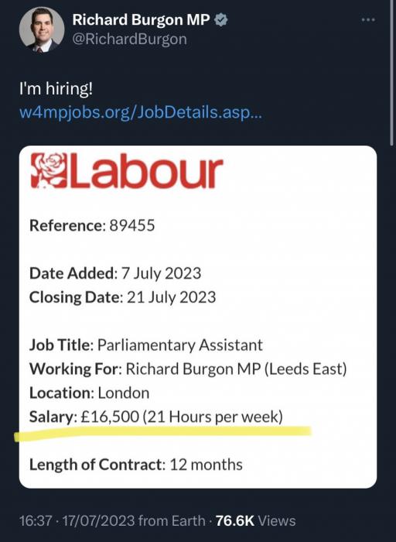Click the Working For Richard Burgon line

click(x=188, y=369)
